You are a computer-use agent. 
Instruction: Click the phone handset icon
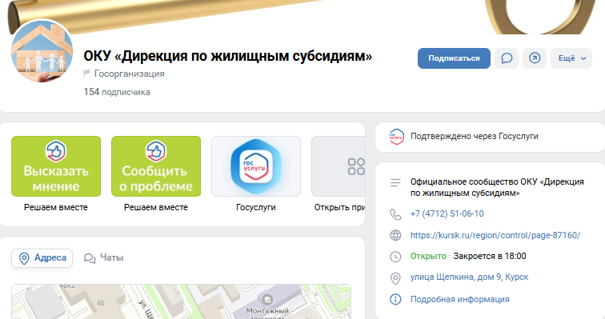pos(395,214)
